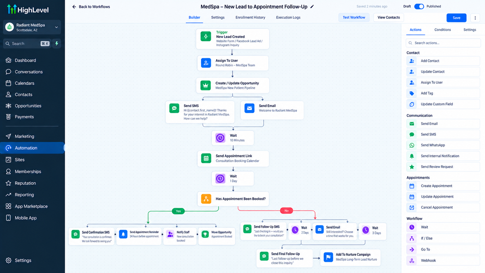Click the back arrow icon
This screenshot has height=273, width=485.
[74, 7]
